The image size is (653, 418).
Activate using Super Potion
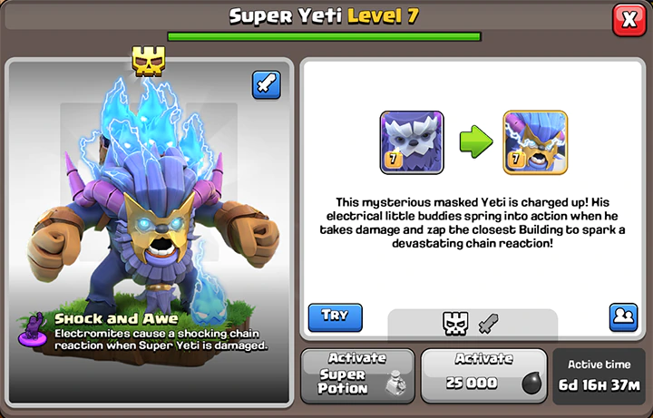357,376
